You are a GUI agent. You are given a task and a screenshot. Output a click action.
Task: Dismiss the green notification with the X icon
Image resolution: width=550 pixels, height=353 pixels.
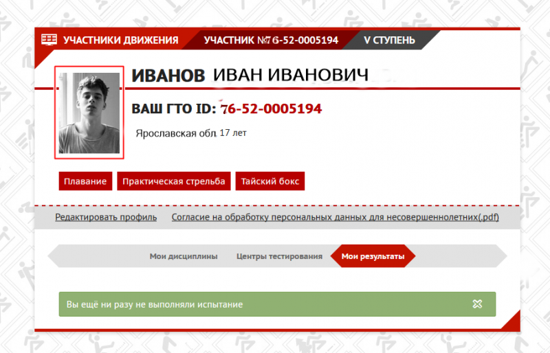pos(477,304)
